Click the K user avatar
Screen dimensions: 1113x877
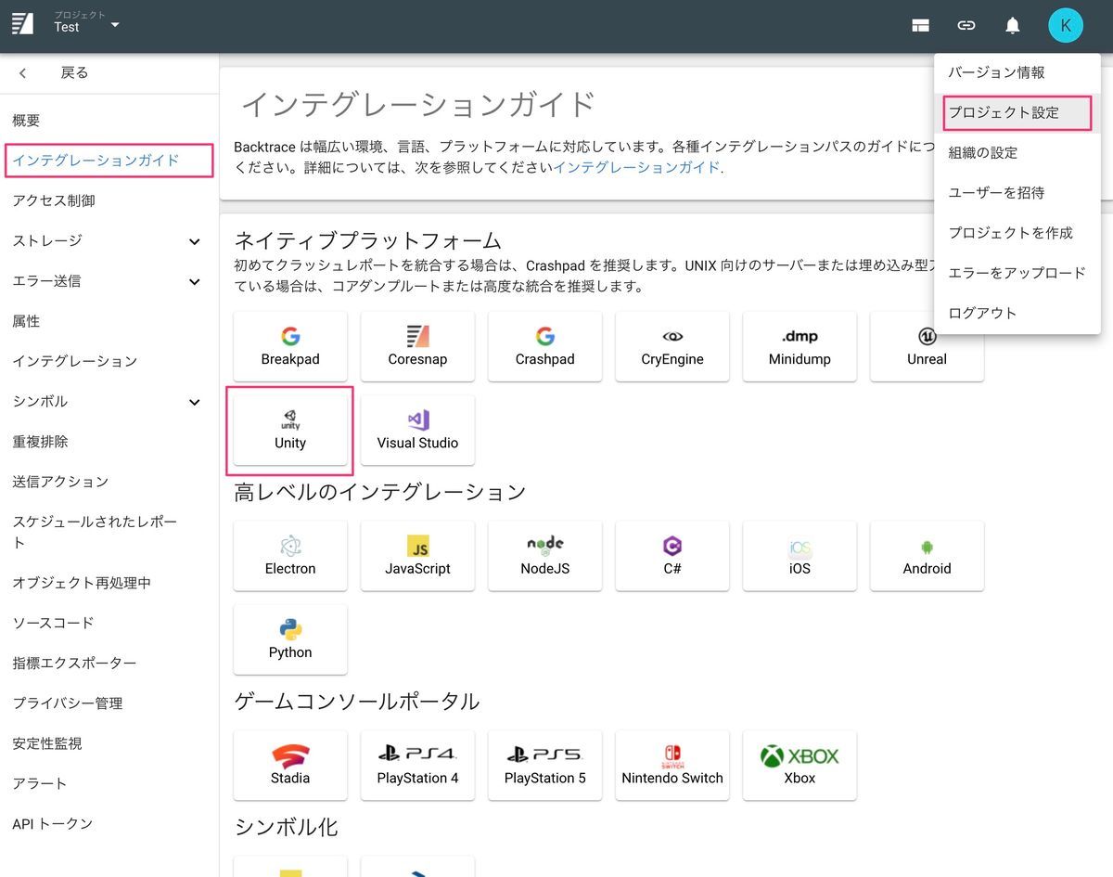pyautogui.click(x=1065, y=25)
